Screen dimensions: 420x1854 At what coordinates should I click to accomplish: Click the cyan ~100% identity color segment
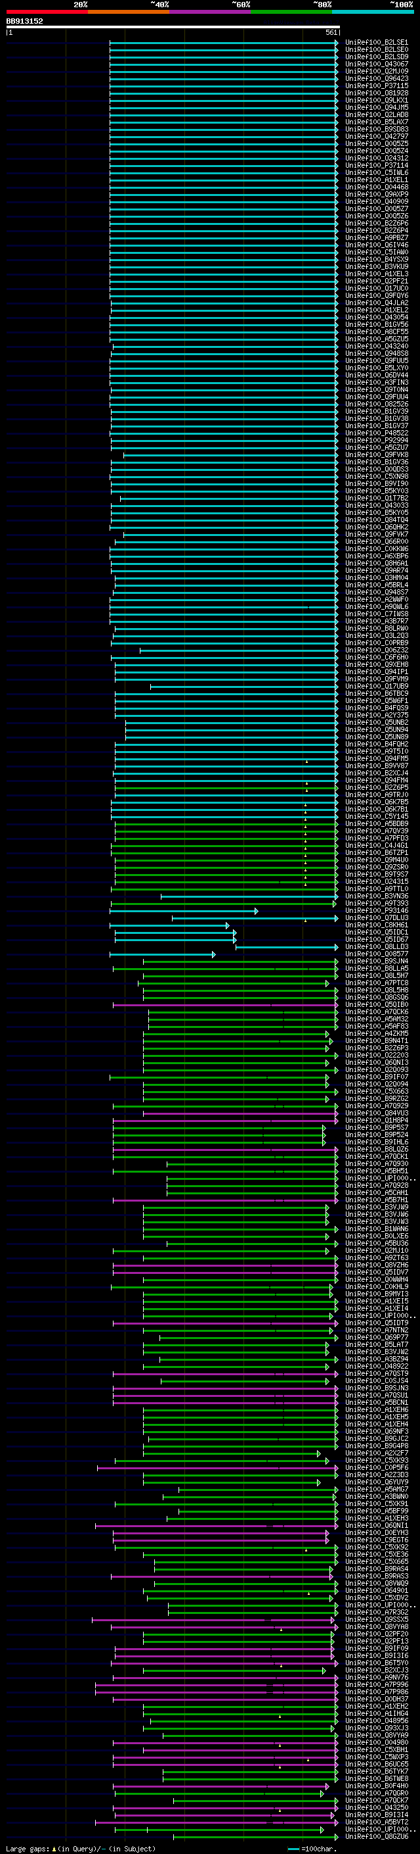click(x=373, y=12)
